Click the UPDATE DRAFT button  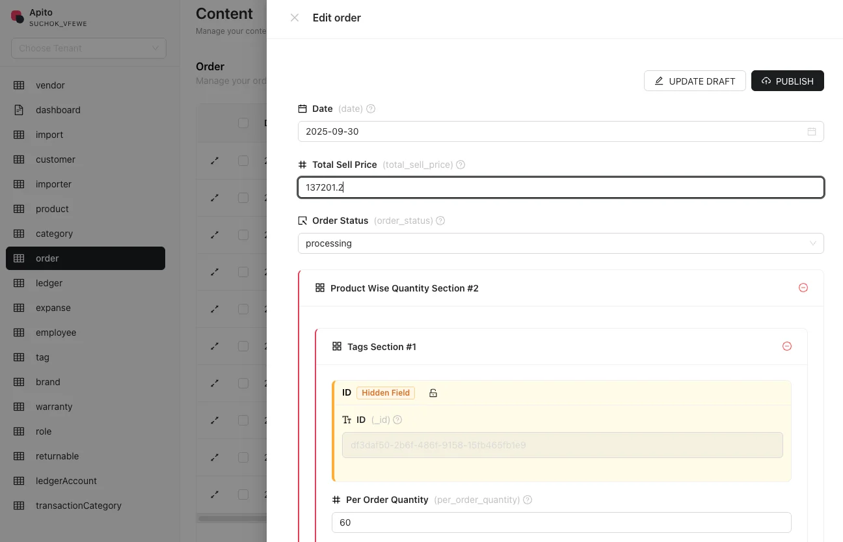point(695,81)
